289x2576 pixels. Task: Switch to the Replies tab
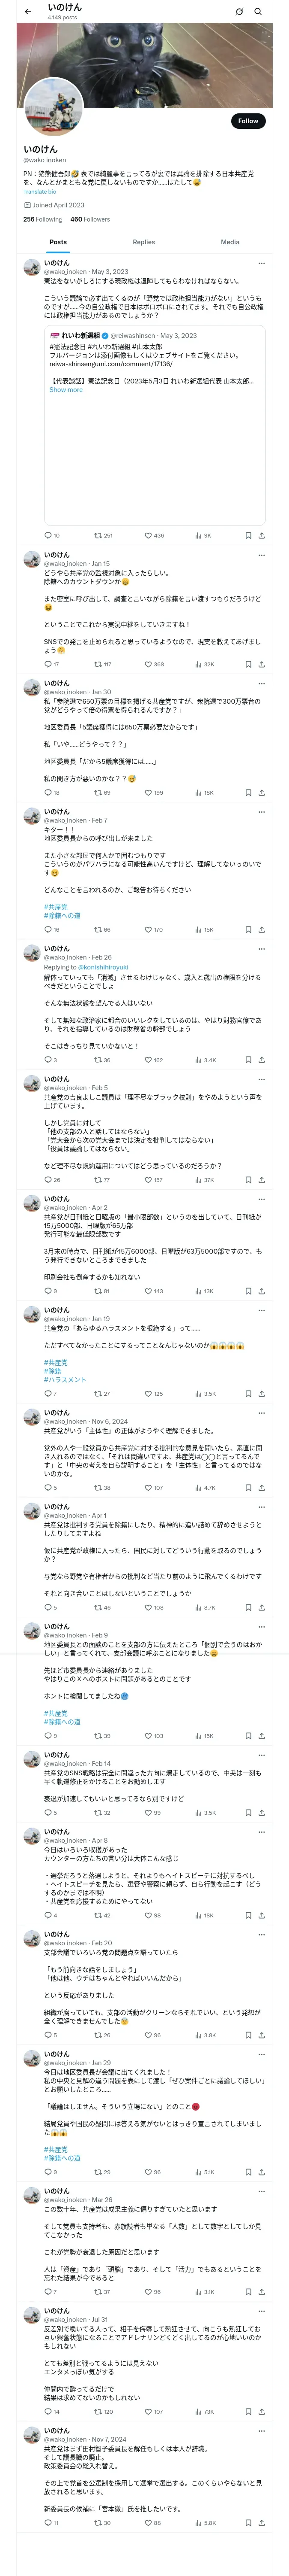point(143,242)
